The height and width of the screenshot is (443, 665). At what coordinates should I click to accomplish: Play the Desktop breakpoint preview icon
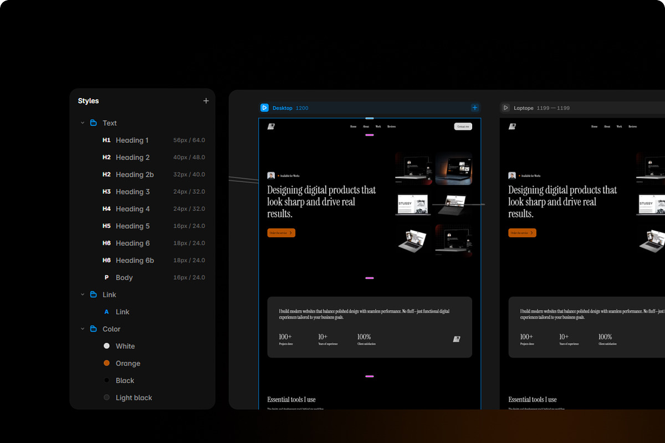[x=264, y=108]
